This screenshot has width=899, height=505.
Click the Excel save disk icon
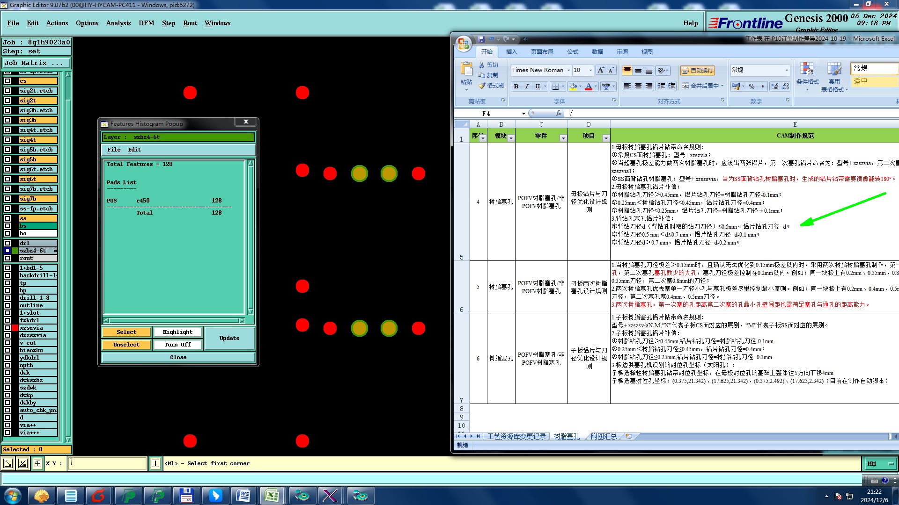pos(481,40)
